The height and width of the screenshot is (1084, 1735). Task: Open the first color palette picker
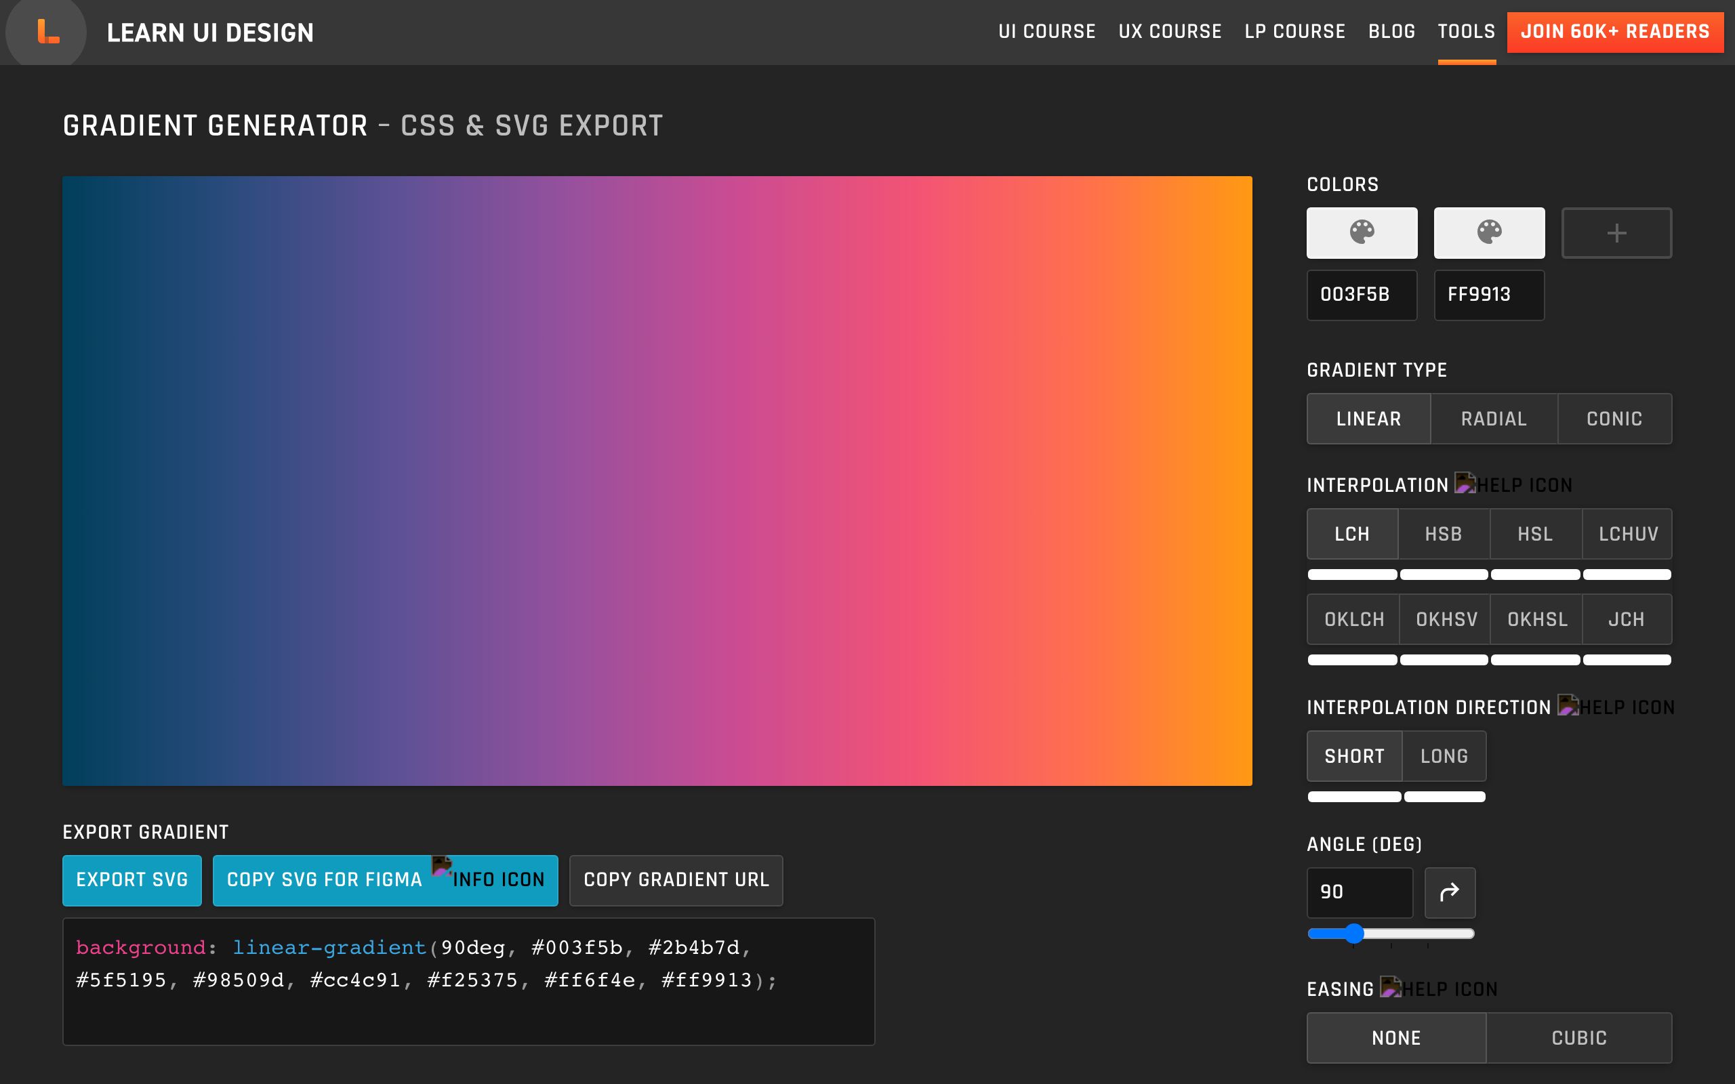1362,232
